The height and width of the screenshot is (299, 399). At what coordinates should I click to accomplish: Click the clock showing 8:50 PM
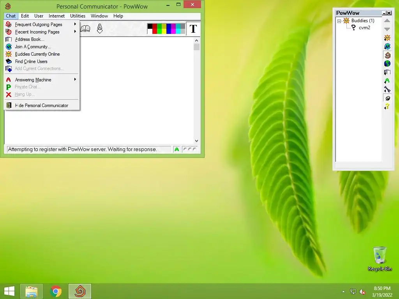[x=382, y=288]
